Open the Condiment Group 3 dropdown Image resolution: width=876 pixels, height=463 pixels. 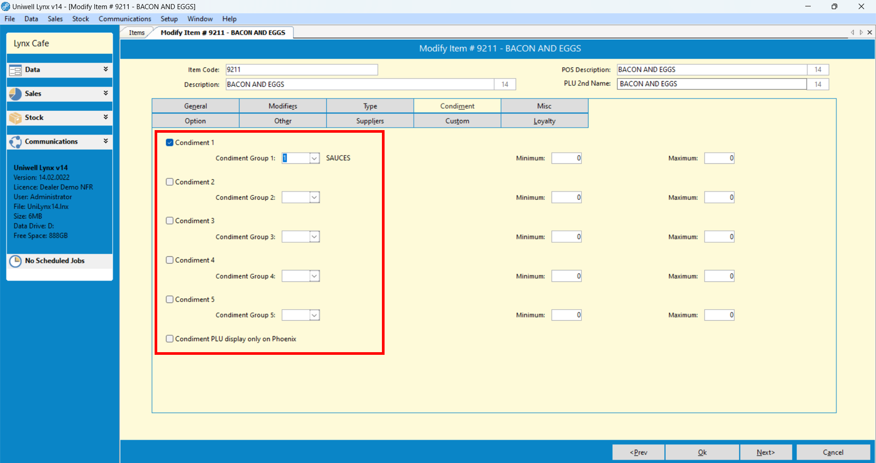(x=314, y=237)
